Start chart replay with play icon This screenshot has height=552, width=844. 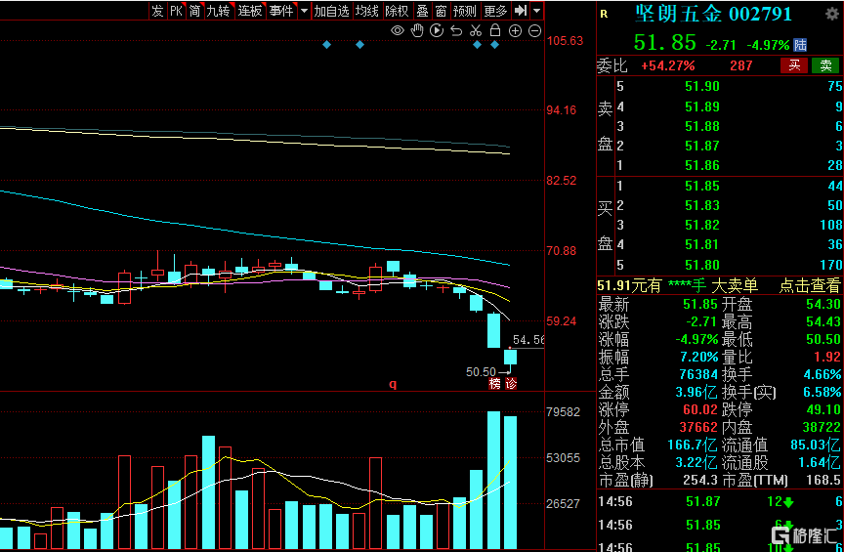(x=437, y=30)
